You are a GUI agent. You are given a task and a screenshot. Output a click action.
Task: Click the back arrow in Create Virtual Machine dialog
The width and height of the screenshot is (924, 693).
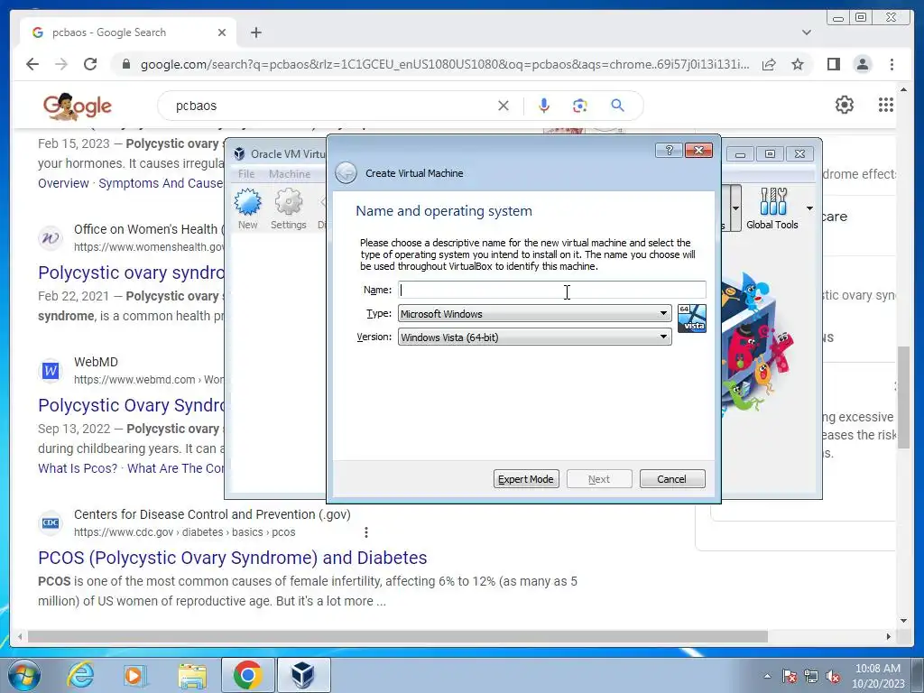coord(346,173)
